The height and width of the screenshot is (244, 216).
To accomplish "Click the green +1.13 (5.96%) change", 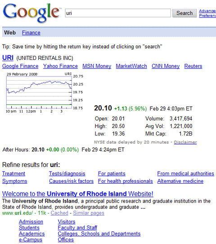I will (x=130, y=108).
